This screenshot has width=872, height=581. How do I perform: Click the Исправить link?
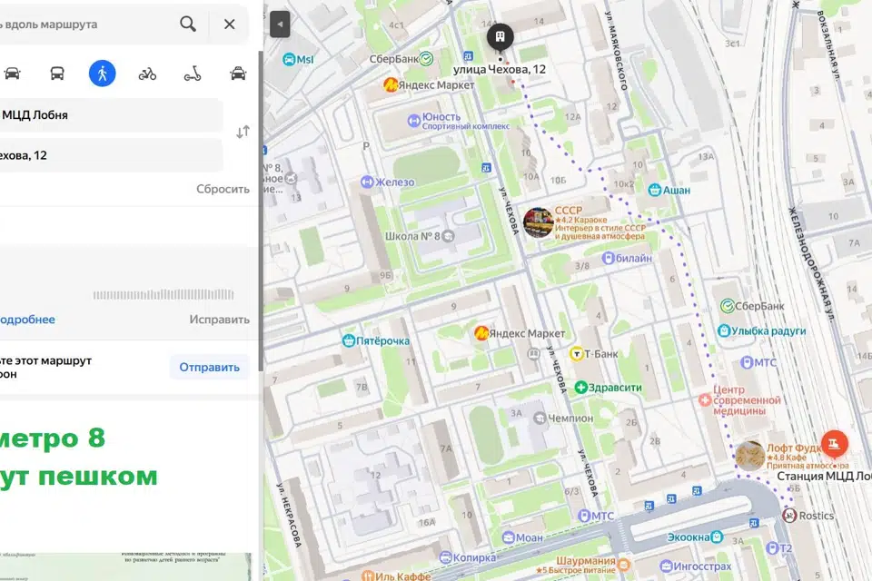click(219, 320)
